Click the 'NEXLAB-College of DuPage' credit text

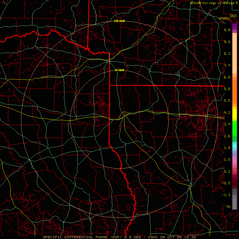click(212, 3)
